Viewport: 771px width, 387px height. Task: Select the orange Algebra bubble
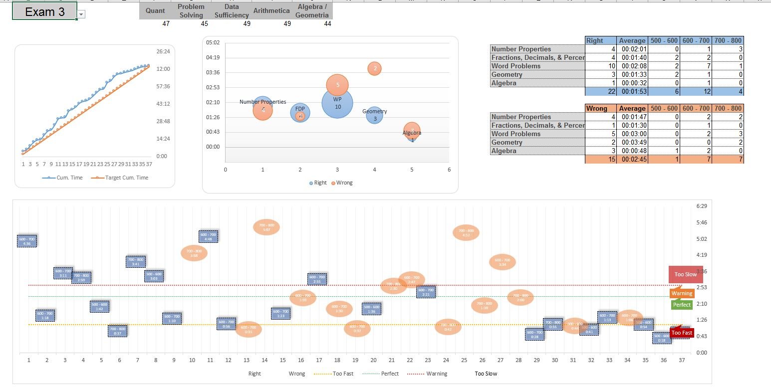[x=412, y=131]
